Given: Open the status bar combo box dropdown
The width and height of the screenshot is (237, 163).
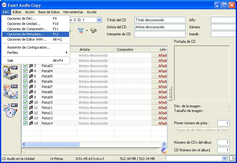Looking at the screenshot, I should click(224, 158).
